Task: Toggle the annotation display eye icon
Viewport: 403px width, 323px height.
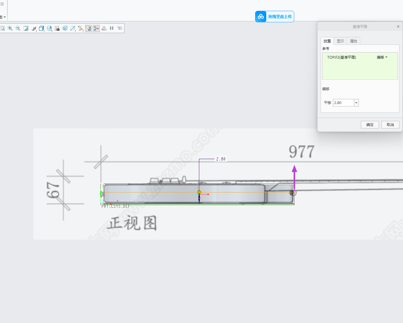Action: (88, 28)
